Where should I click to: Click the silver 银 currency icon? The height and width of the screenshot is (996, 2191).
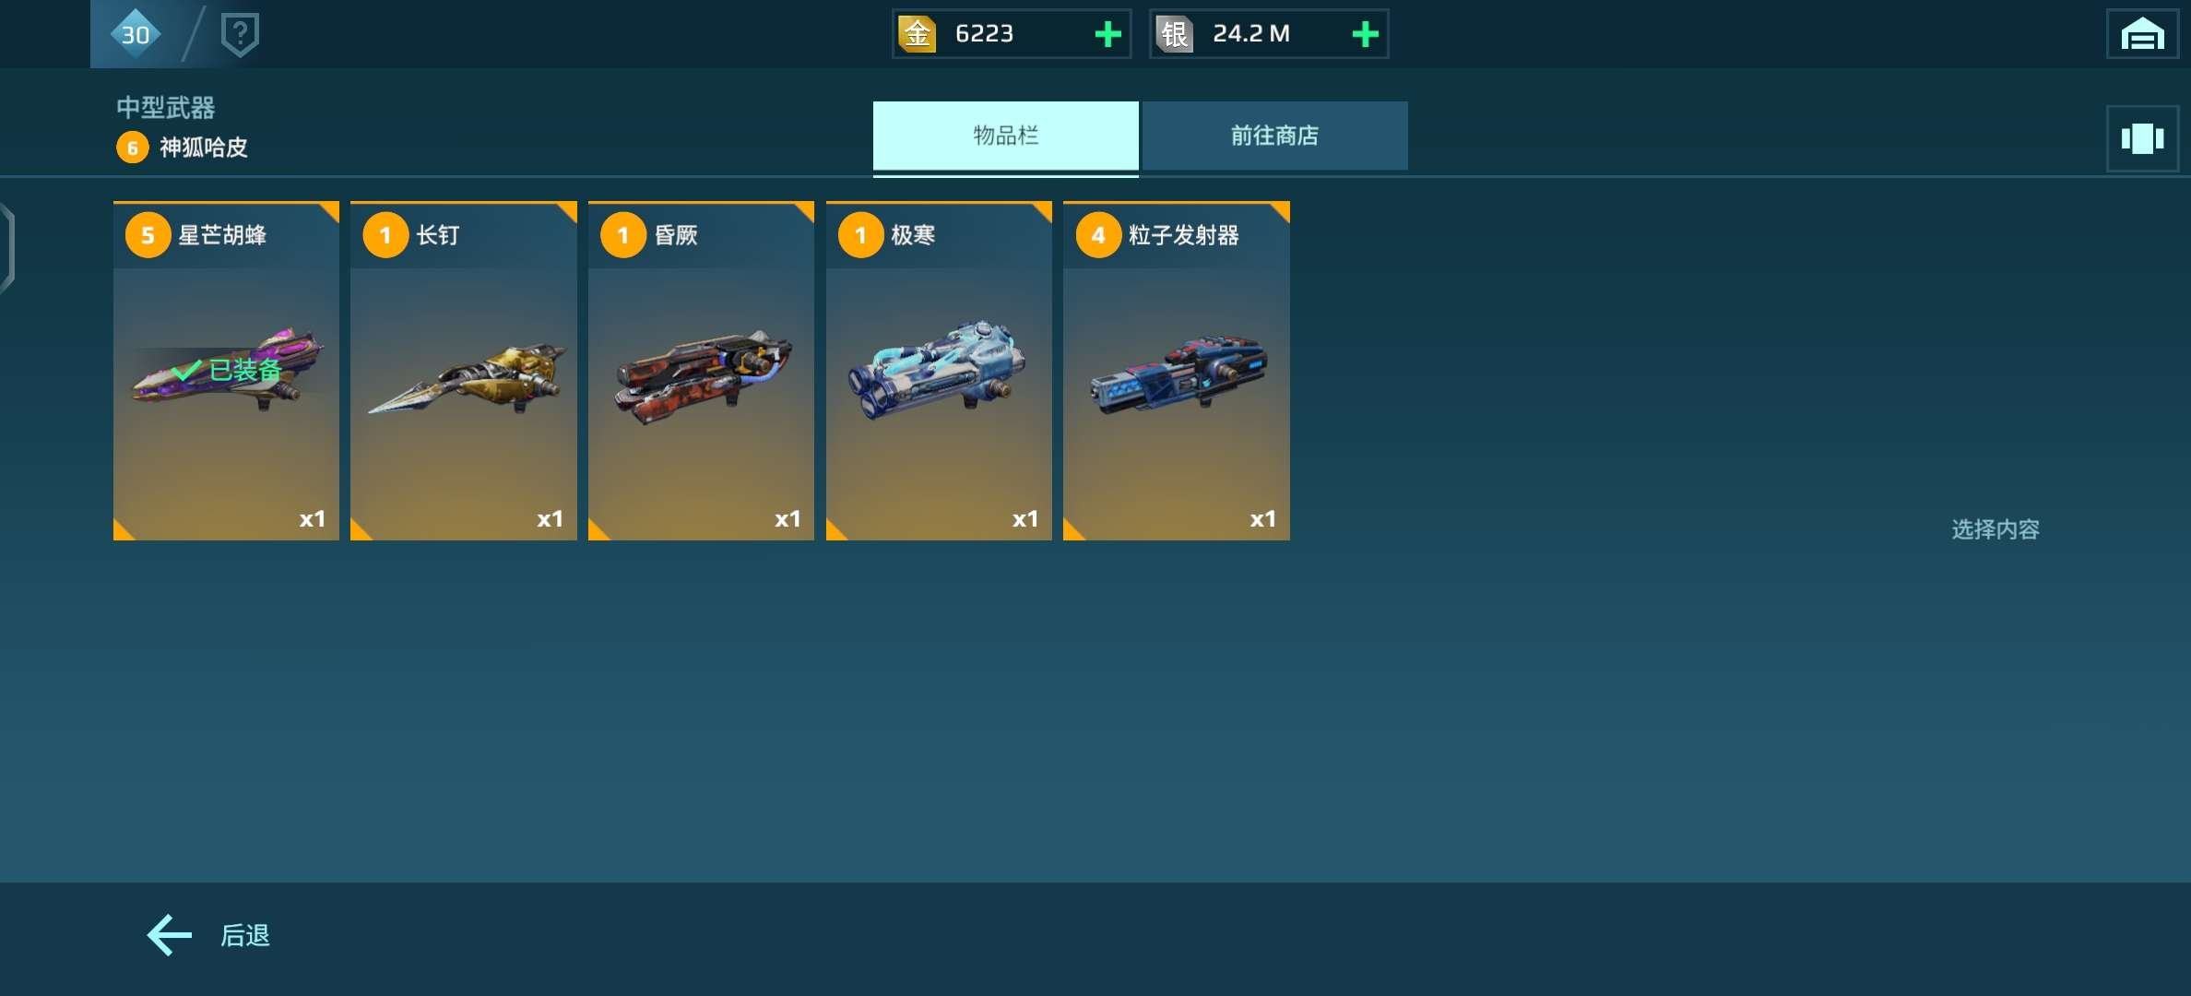click(x=1174, y=34)
